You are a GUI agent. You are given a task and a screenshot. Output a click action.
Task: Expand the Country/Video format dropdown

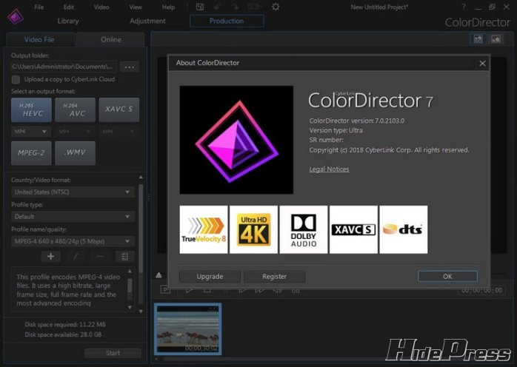73,192
